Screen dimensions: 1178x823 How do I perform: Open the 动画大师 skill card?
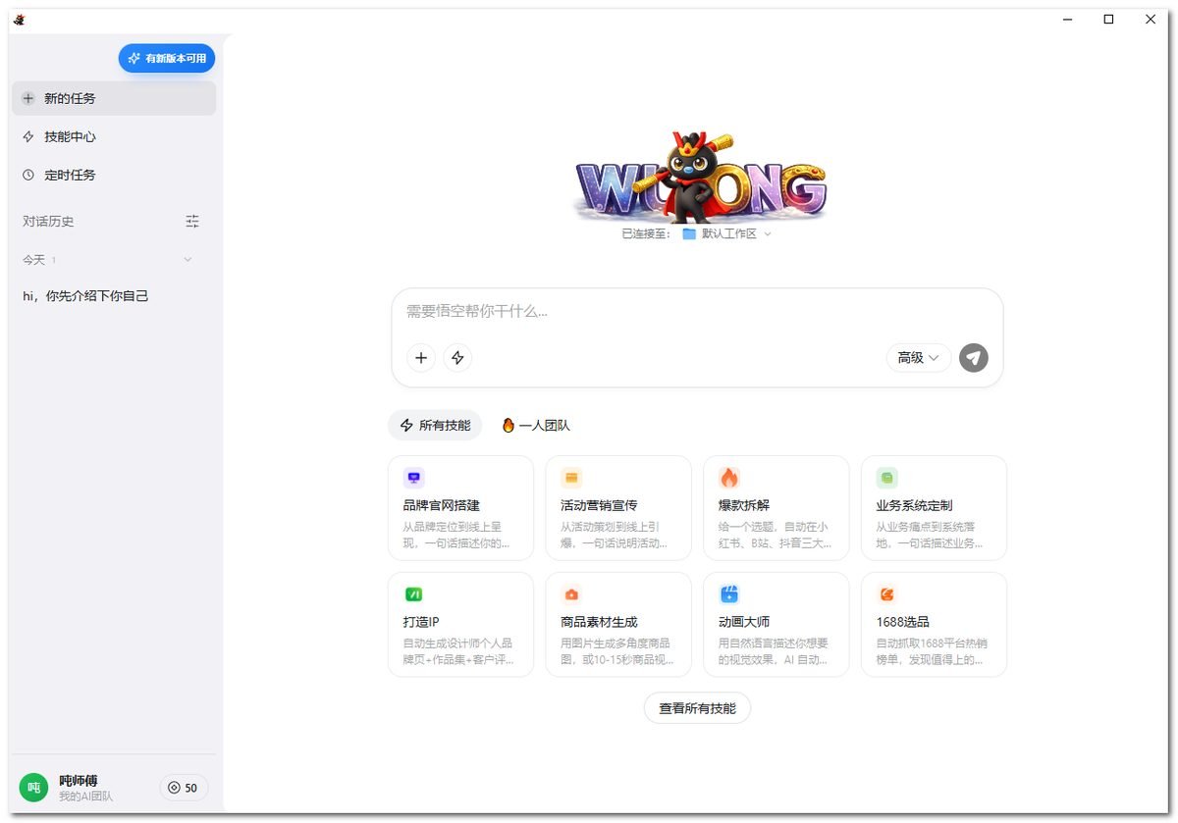pyautogui.click(x=776, y=625)
